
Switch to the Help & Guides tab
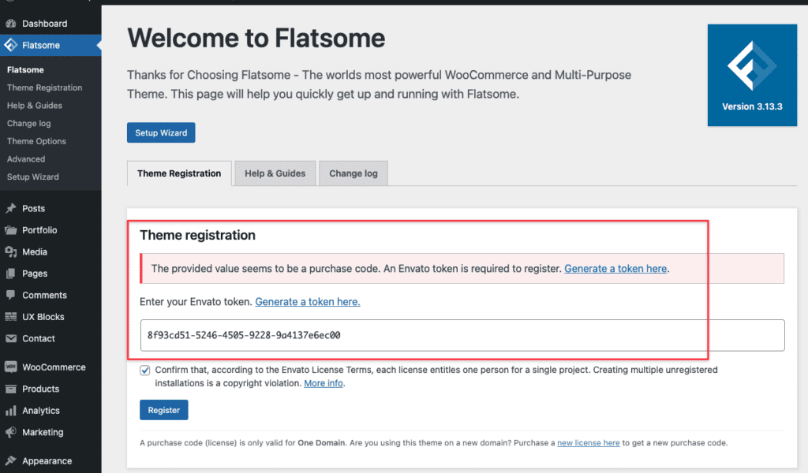point(275,173)
